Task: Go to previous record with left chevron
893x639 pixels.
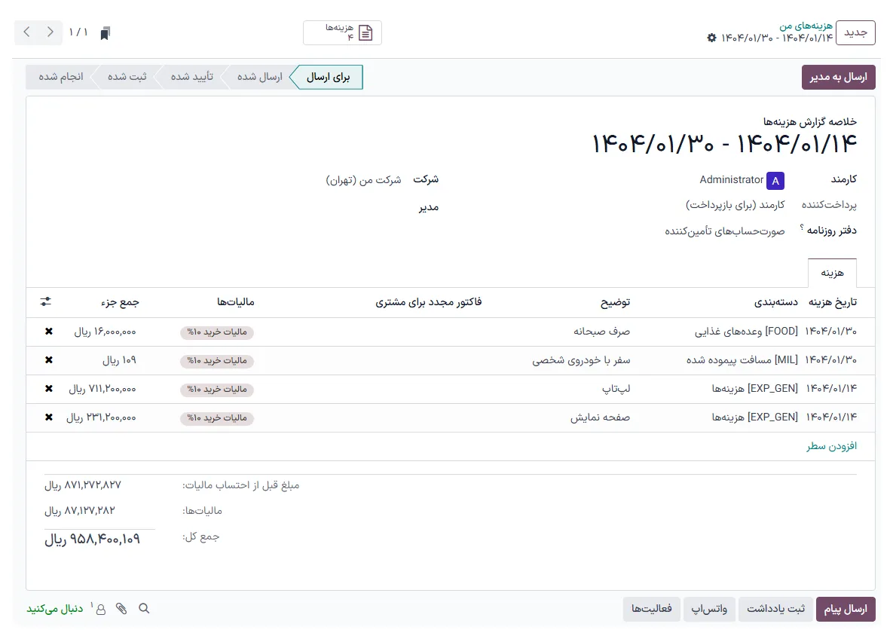Action: point(27,32)
